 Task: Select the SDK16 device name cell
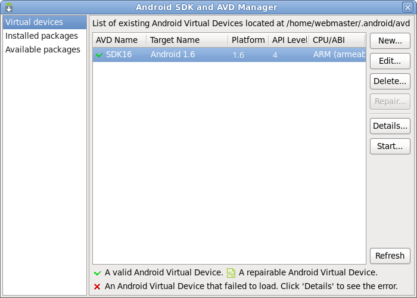pos(119,55)
